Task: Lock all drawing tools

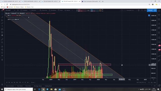Action: pyautogui.click(x=2, y=53)
